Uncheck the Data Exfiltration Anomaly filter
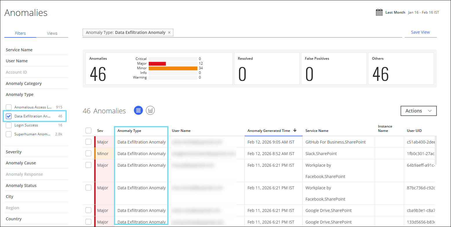Viewport: 451px width, 227px height. tap(9, 116)
